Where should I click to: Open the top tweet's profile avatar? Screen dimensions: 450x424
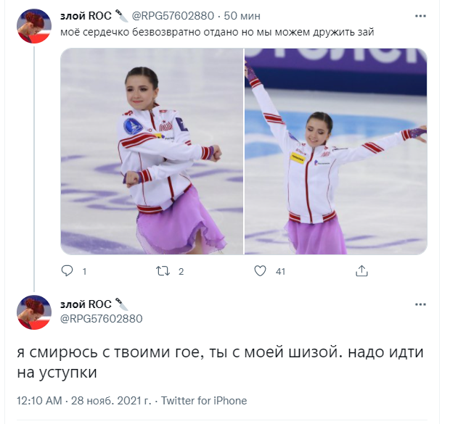click(34, 26)
